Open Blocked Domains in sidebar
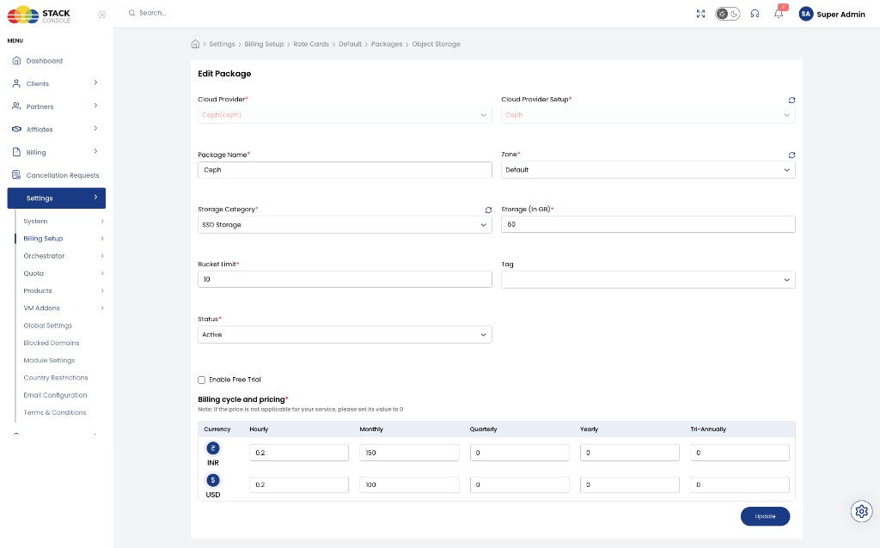 click(x=51, y=343)
